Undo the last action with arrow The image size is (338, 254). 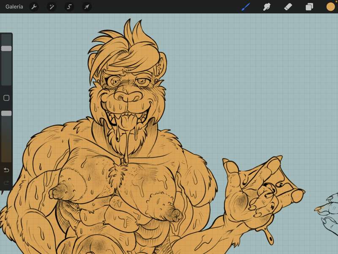6,170
